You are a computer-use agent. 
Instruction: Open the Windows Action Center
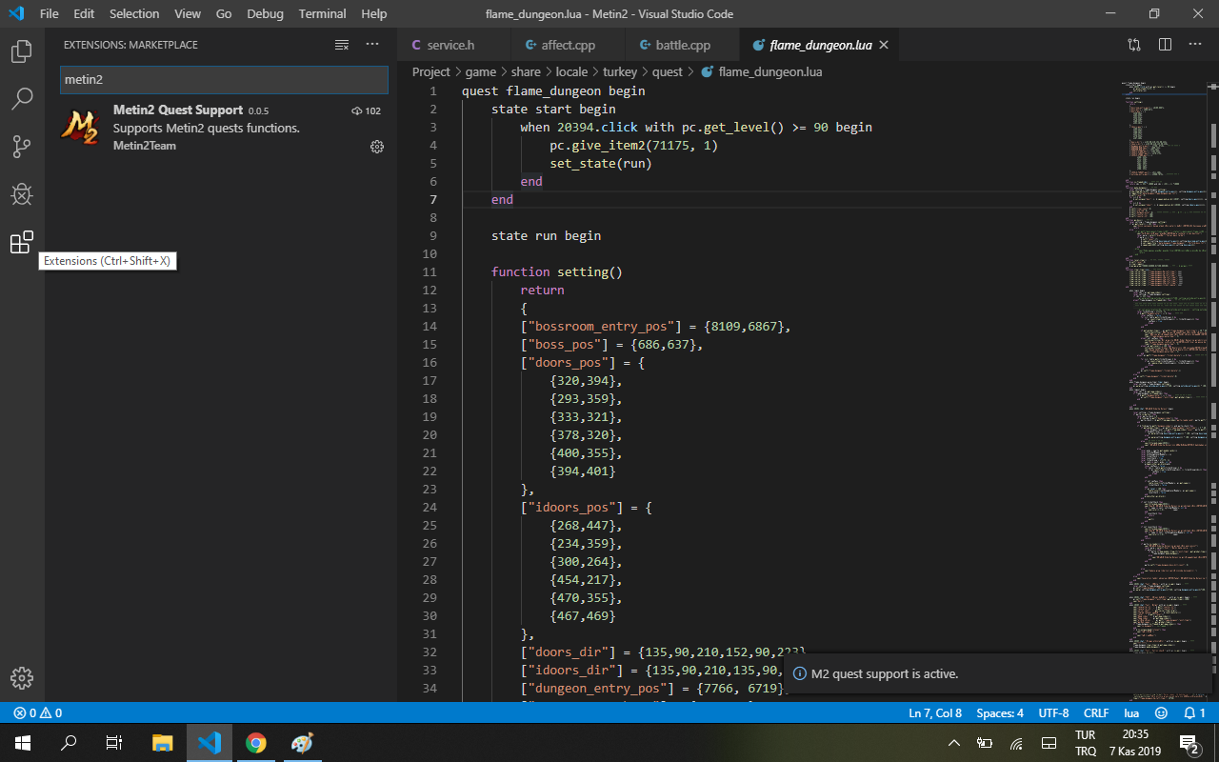(1189, 743)
